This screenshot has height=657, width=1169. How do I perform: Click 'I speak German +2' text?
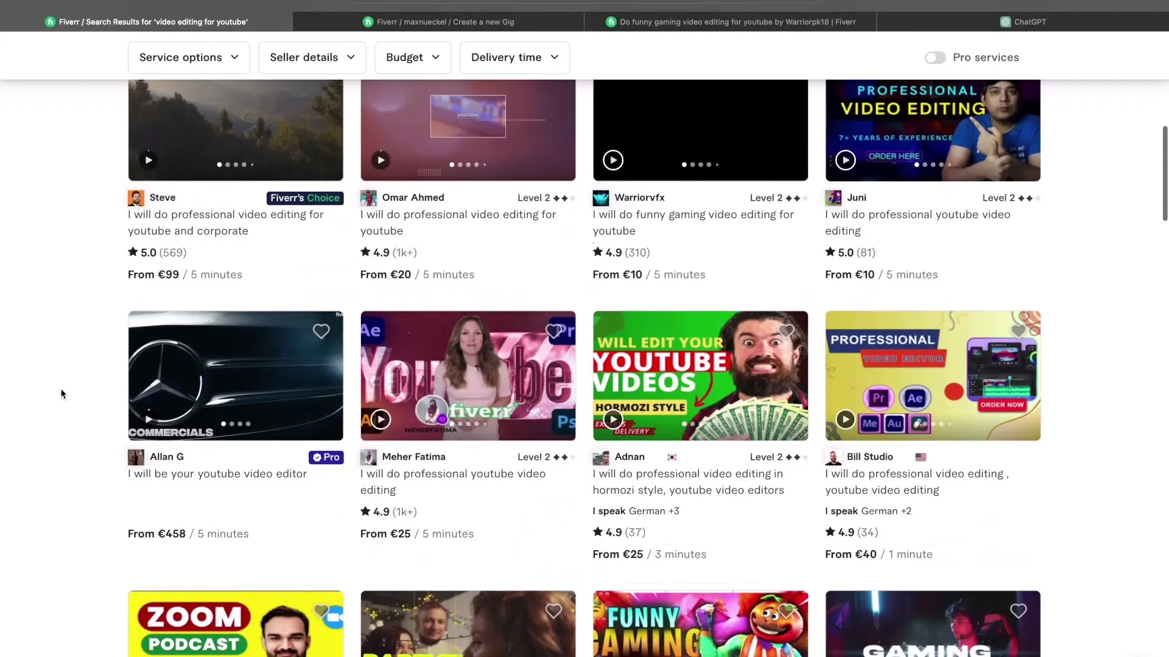pos(868,512)
